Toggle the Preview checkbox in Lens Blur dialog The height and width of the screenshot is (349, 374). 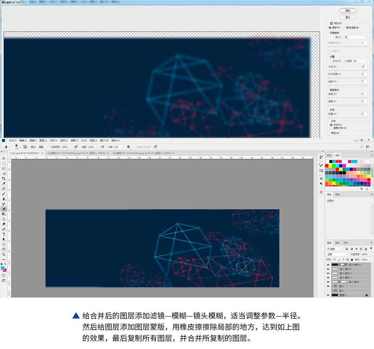point(331,23)
